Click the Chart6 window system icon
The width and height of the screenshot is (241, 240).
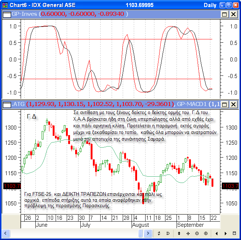pos(5,5)
